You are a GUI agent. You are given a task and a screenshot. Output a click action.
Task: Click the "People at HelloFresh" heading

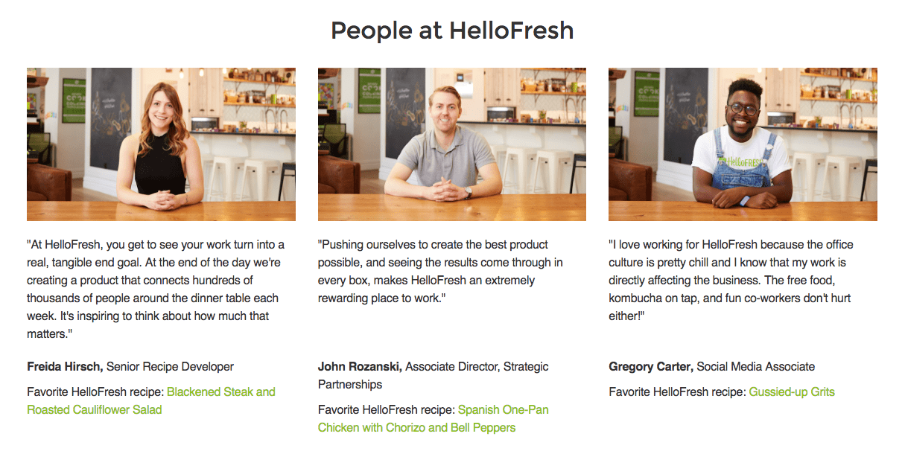click(x=452, y=31)
